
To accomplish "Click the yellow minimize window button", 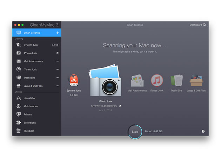I will [x=19, y=25].
